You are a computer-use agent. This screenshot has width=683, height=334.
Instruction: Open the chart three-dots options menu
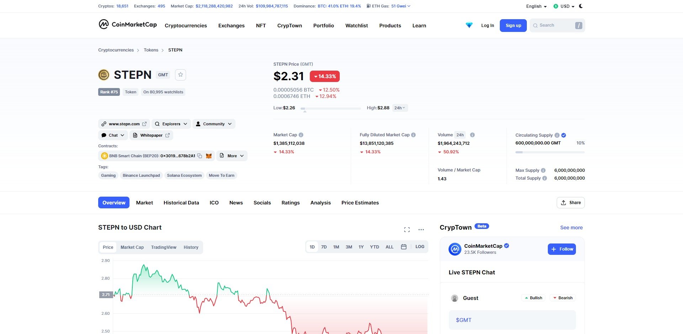click(x=421, y=230)
